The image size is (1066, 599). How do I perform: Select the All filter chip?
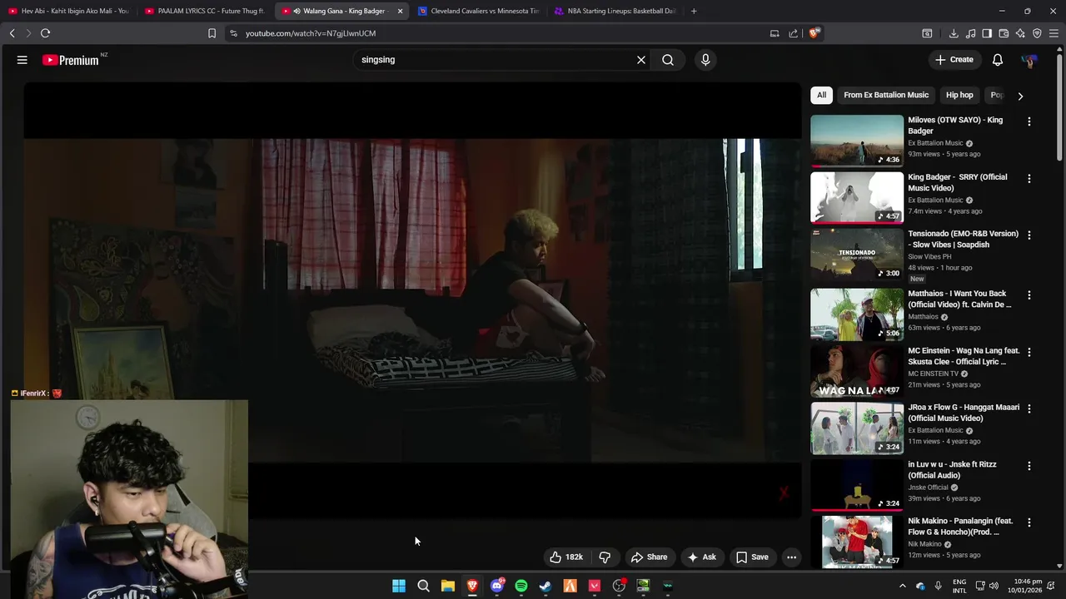tap(821, 95)
